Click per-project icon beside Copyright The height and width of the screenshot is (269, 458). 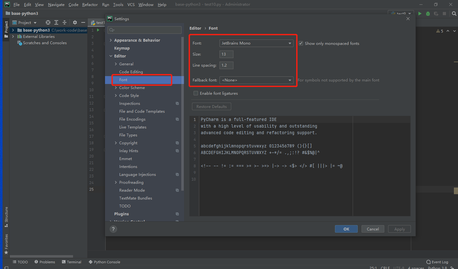177,143
